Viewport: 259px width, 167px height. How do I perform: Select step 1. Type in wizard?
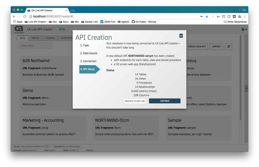[x=84, y=45]
